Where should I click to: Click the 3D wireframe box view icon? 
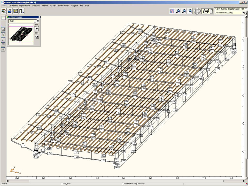pos(206,11)
